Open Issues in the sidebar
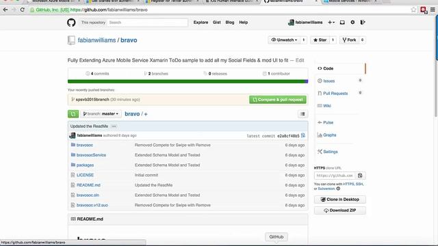Viewport: 438px width, 246px height. (328, 81)
